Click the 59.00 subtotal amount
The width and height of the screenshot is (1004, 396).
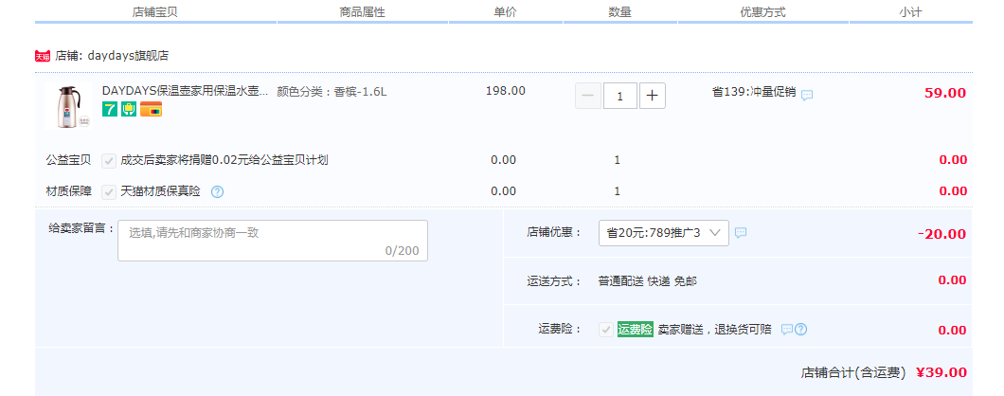945,93
